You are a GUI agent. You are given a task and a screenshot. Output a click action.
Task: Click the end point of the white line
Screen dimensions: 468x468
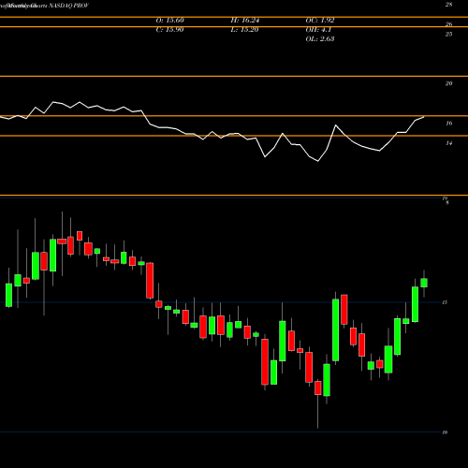point(424,117)
